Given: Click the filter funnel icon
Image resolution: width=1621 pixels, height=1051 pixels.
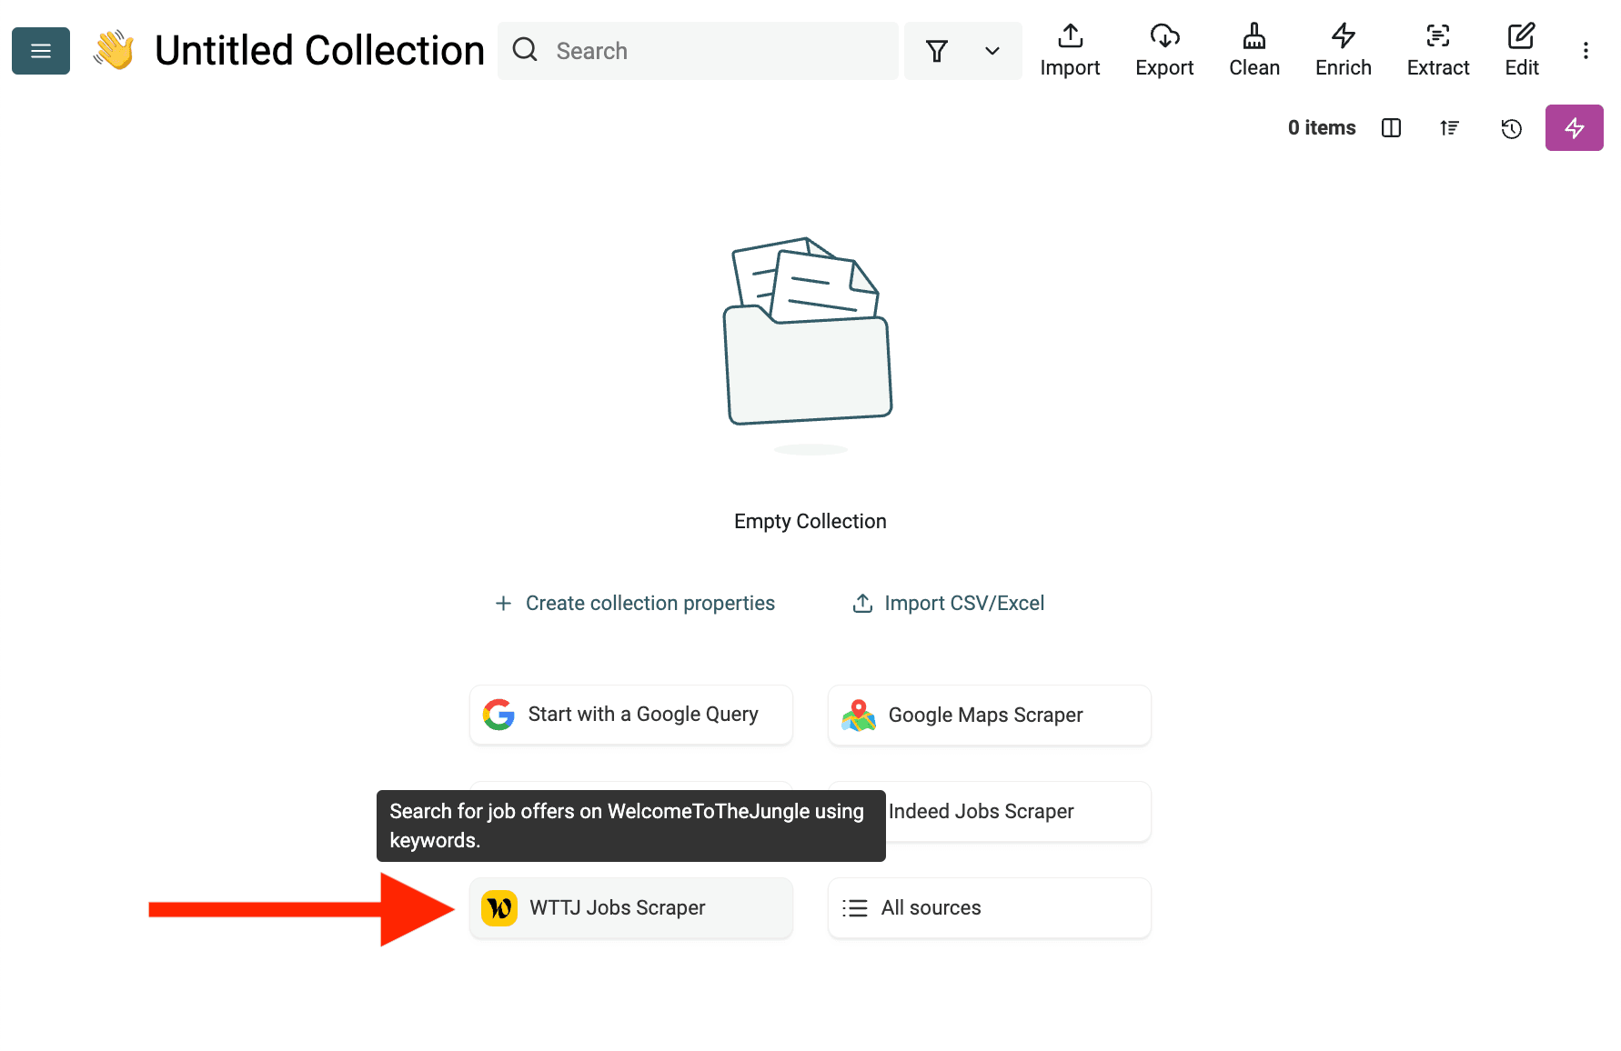Looking at the screenshot, I should [x=937, y=51].
